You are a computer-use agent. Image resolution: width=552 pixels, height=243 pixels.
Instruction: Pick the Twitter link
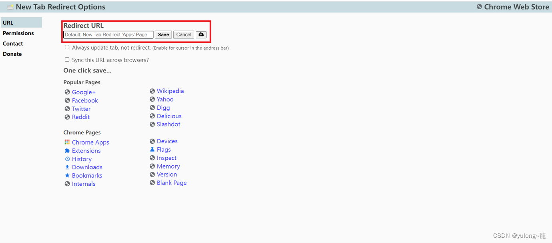pyautogui.click(x=81, y=109)
